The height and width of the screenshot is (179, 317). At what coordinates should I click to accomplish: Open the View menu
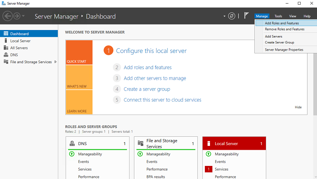292,16
